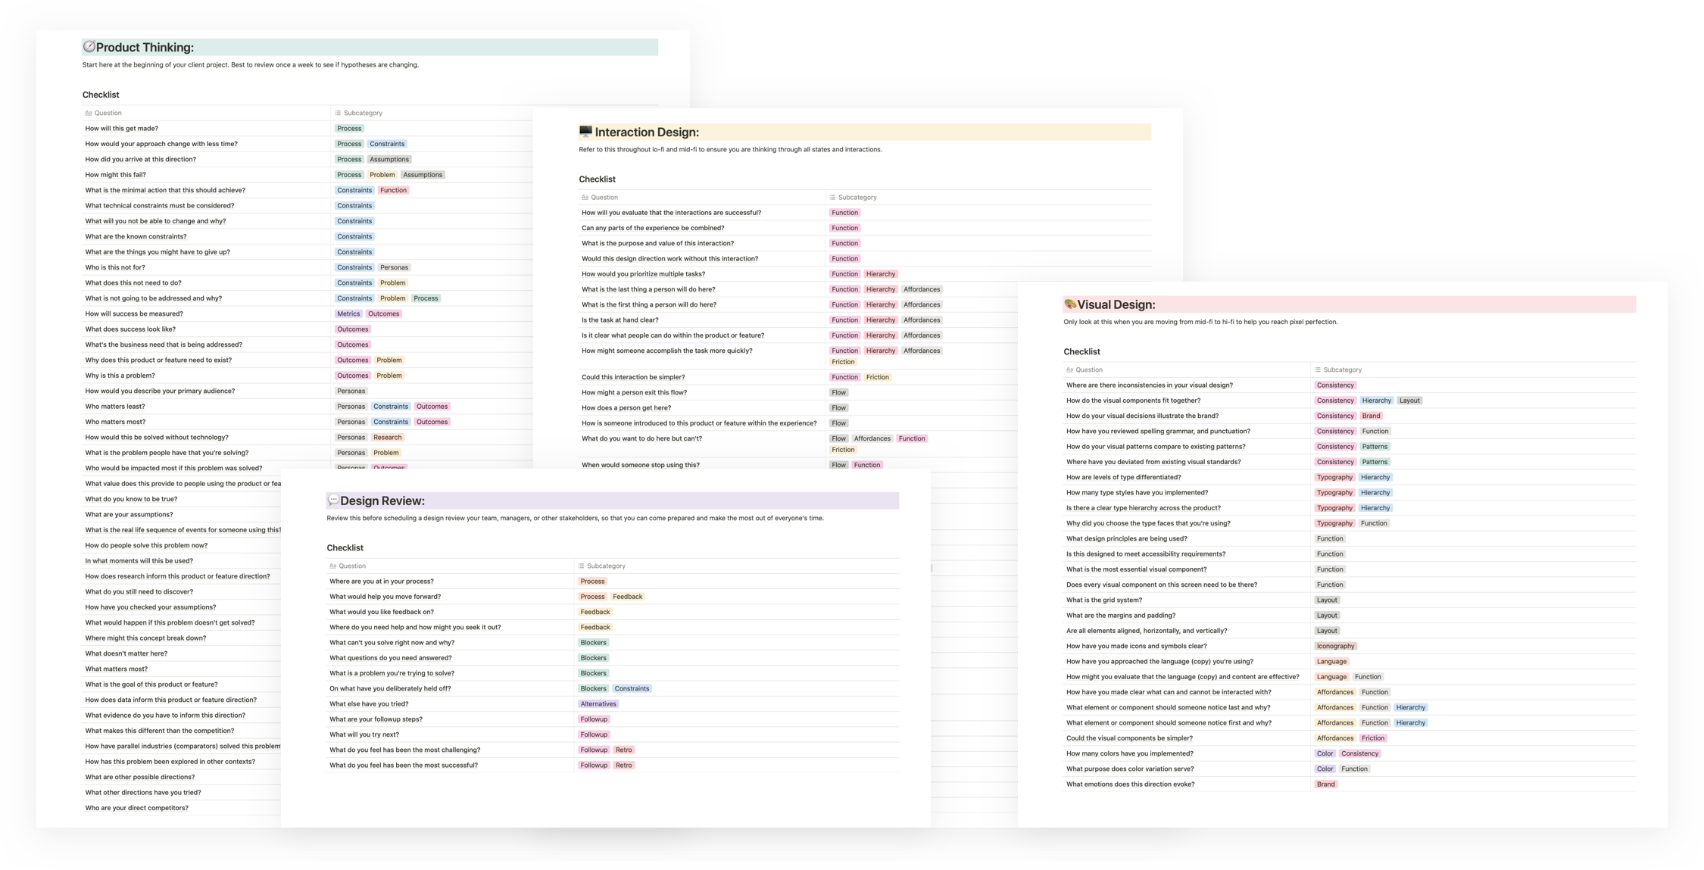Open the row 'What does success look like?'
This screenshot has height=870, width=1704.
130,329
